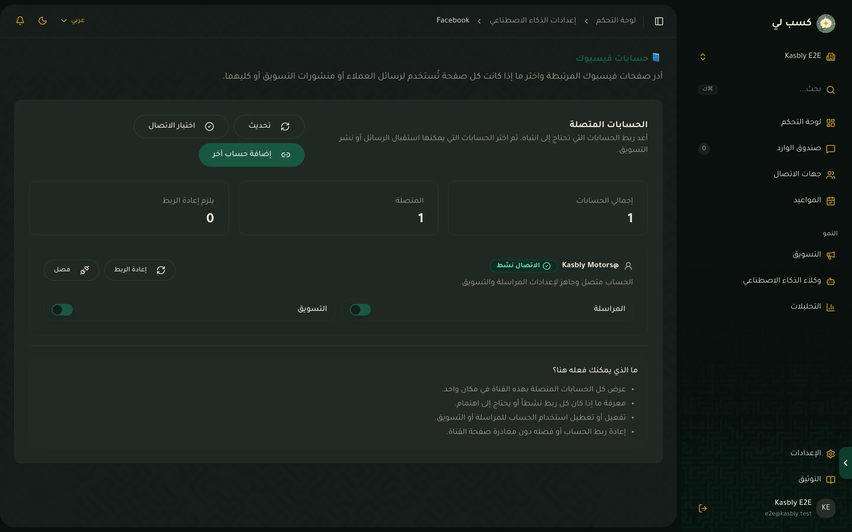
Task: Click the تحديث refresh button
Action: (x=269, y=126)
